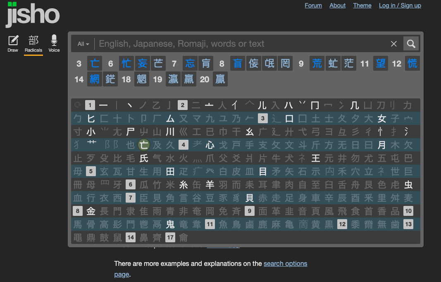Toggle the 心 radical in the grid
The height and width of the screenshot is (282, 441).
(x=210, y=145)
